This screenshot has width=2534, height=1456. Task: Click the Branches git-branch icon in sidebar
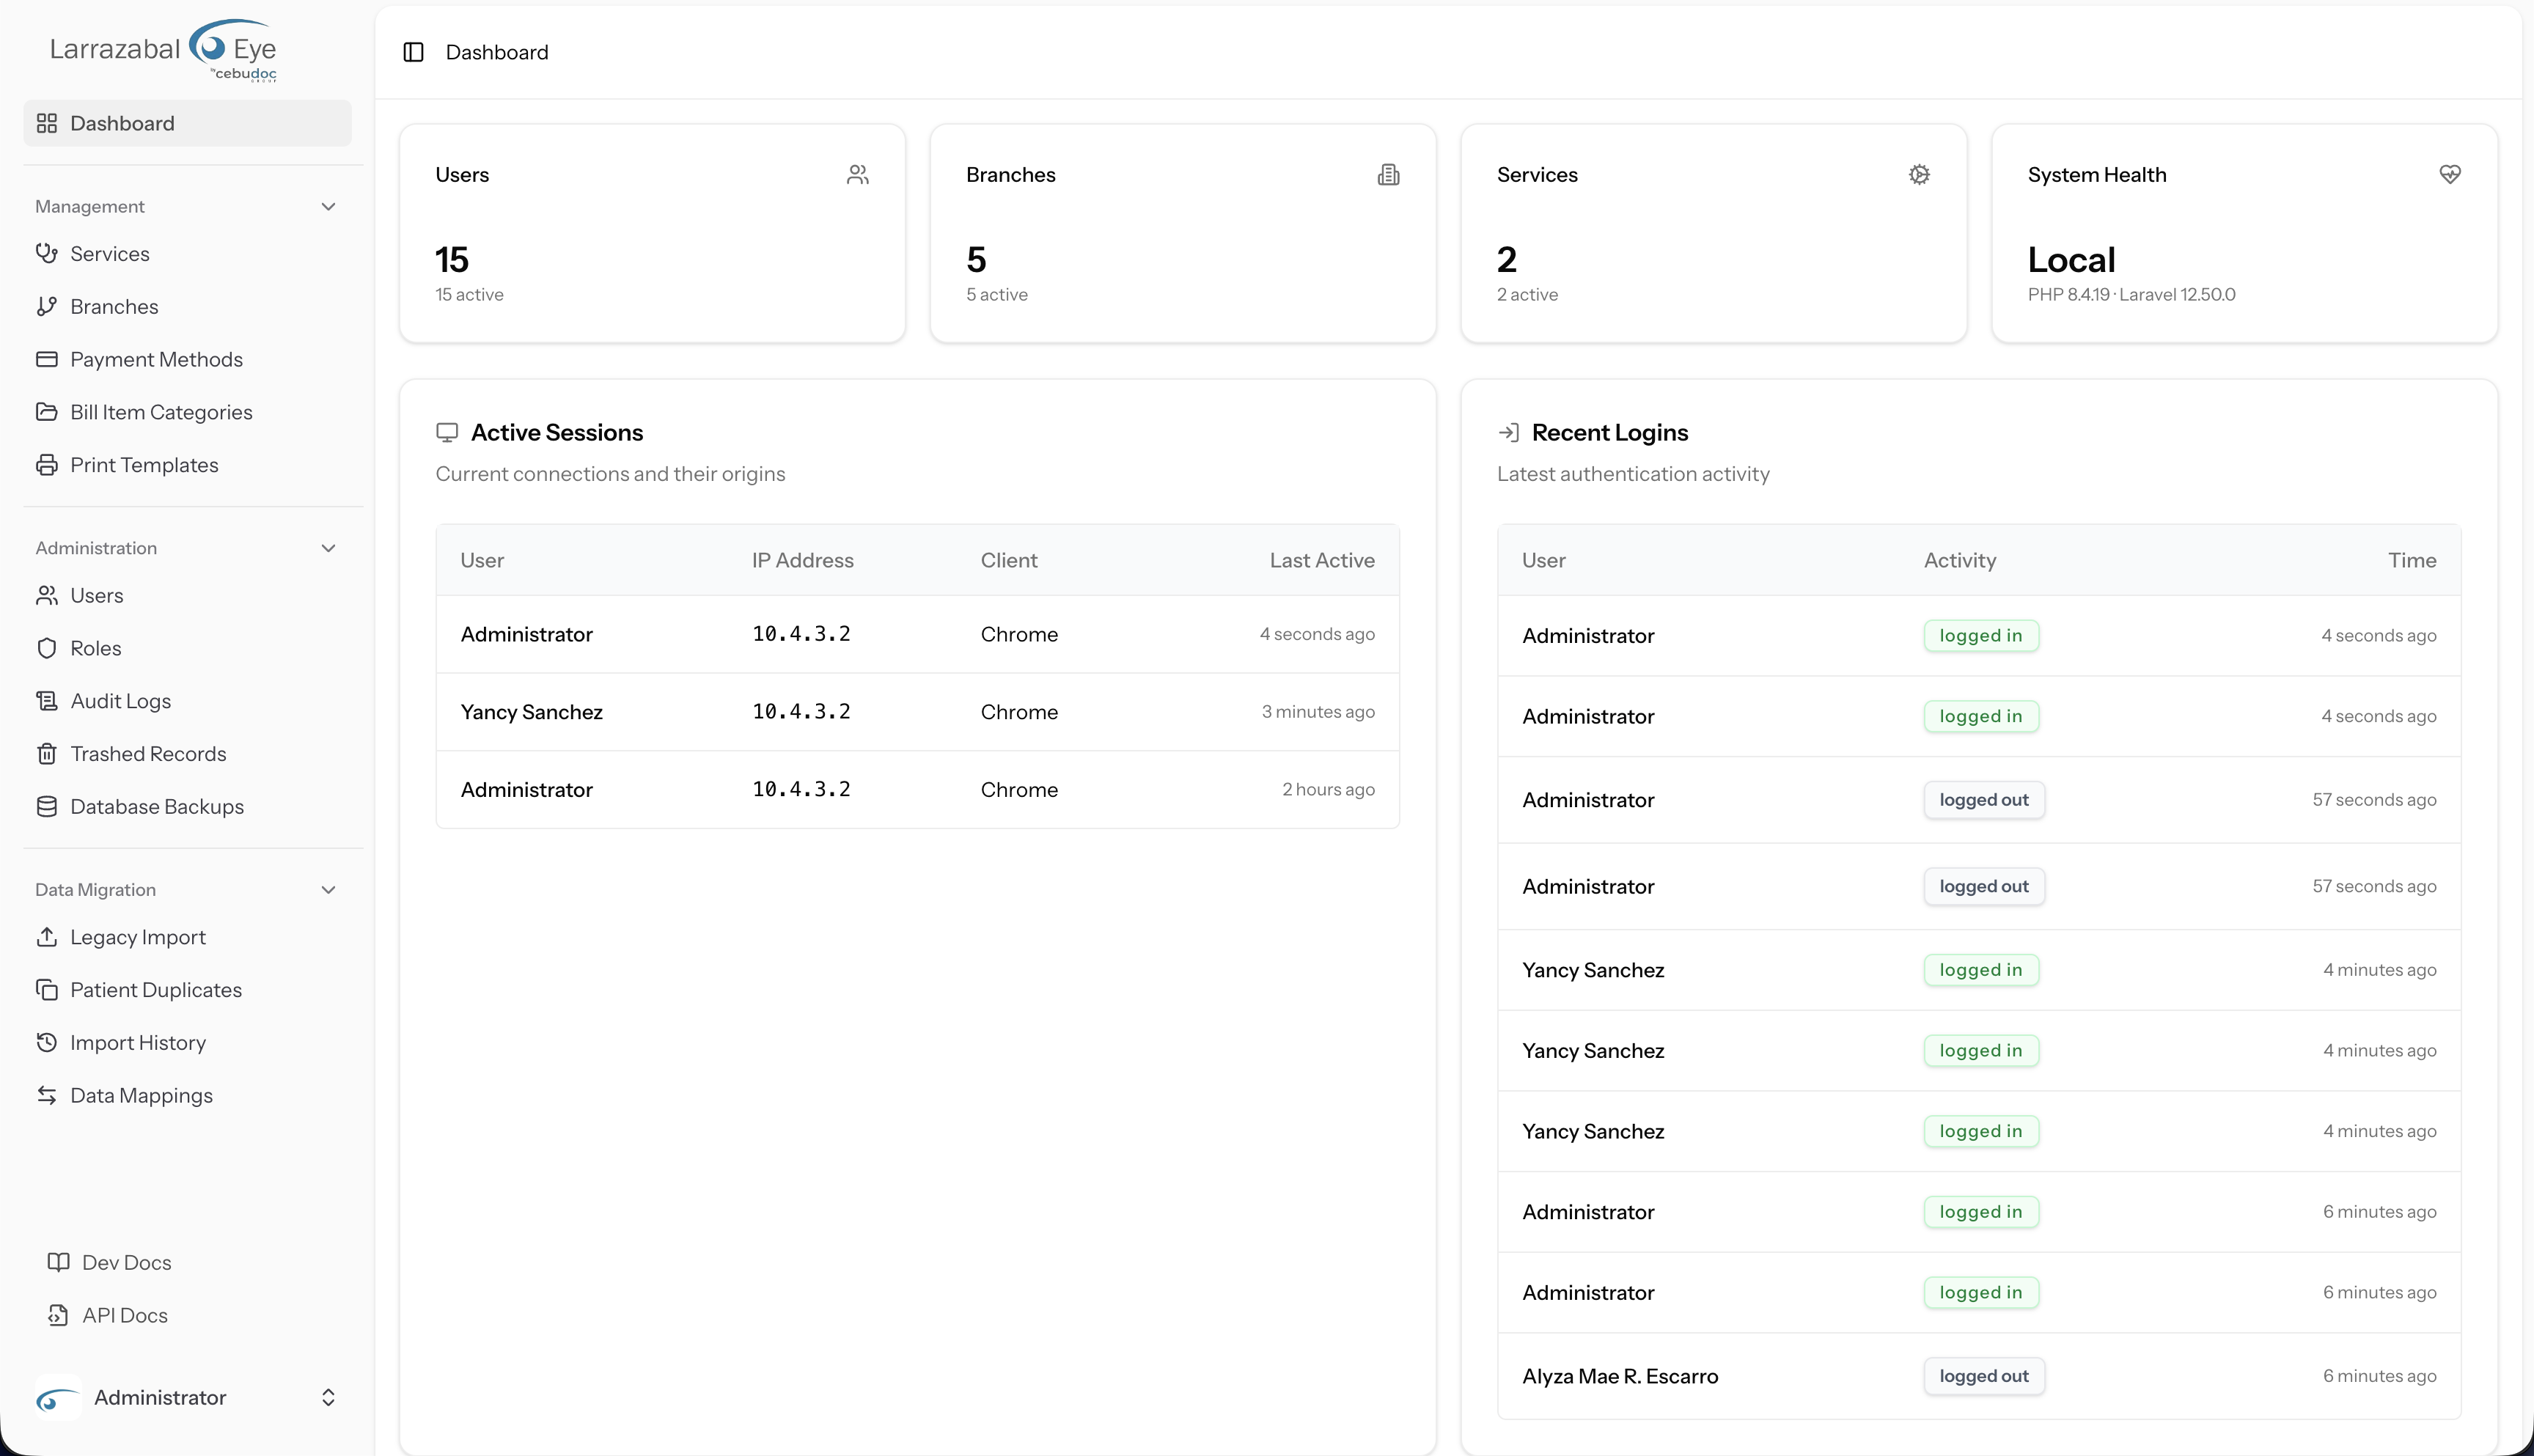pos(47,306)
